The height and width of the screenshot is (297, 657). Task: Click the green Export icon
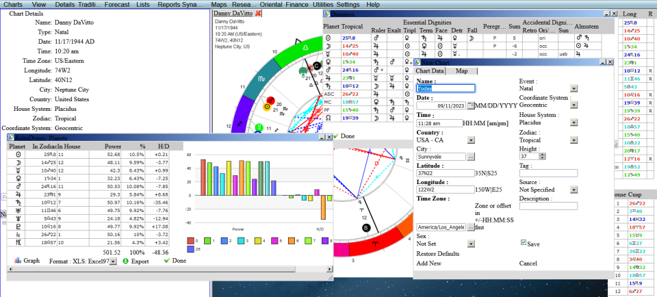(x=125, y=261)
